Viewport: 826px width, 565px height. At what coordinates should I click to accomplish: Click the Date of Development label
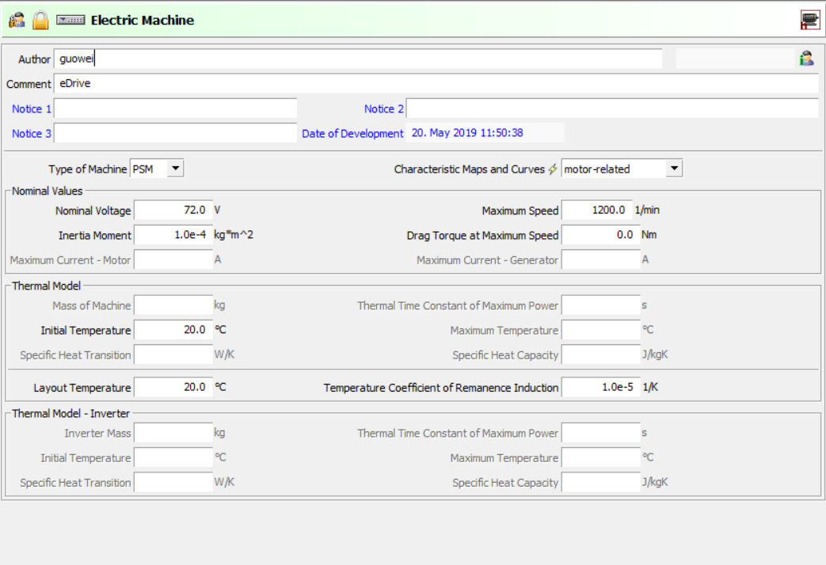pyautogui.click(x=352, y=134)
